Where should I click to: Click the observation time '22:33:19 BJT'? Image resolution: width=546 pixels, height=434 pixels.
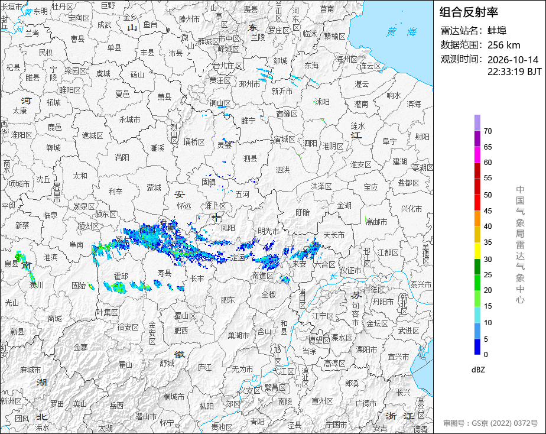(x=515, y=72)
